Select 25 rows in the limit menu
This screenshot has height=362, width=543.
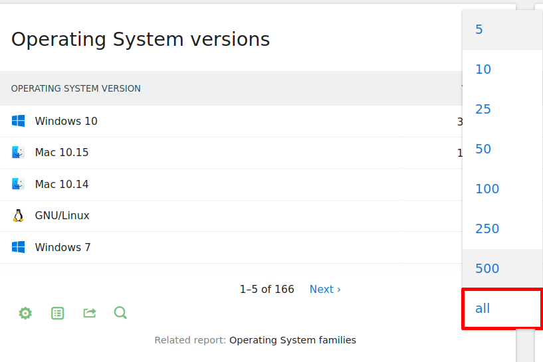pos(502,109)
